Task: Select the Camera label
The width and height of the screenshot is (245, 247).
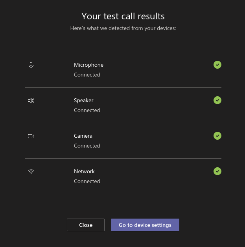Action: [83, 136]
